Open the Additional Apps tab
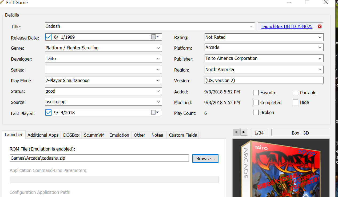 click(x=43, y=135)
